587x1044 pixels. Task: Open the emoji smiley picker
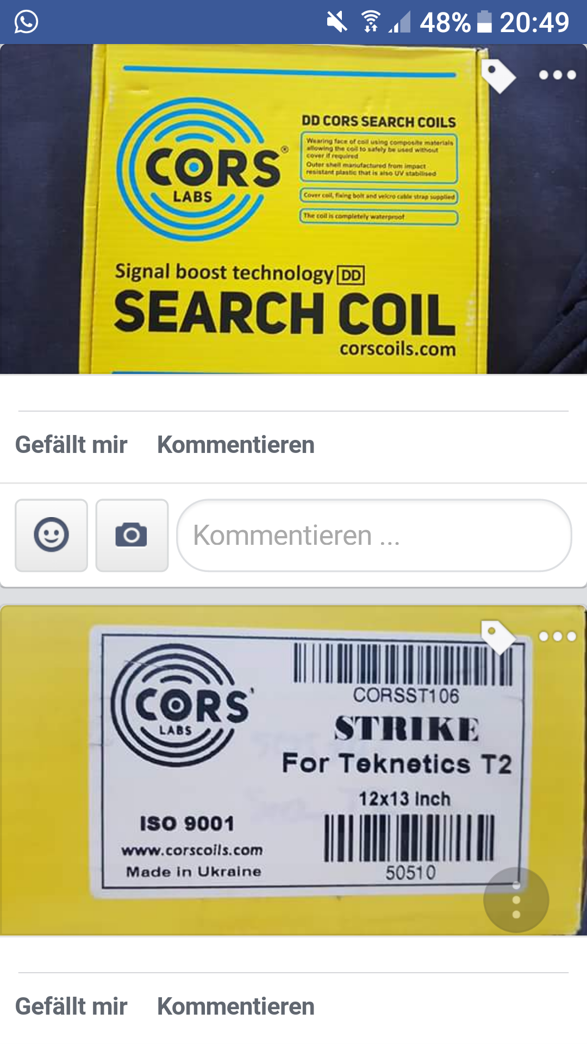pos(51,535)
